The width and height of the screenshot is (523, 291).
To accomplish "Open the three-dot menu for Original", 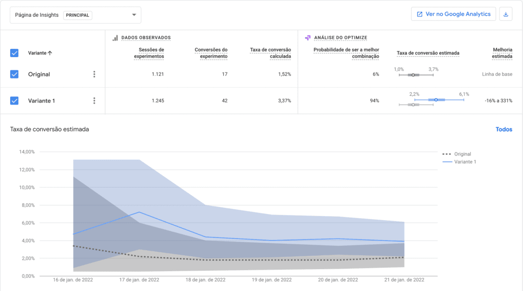I will click(x=94, y=74).
